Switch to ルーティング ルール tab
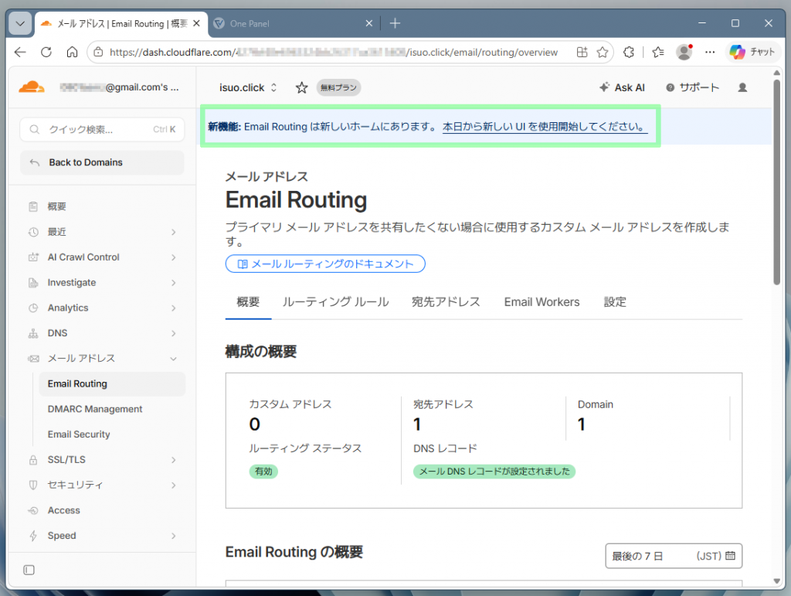Viewport: 791px width, 596px height. tap(335, 302)
